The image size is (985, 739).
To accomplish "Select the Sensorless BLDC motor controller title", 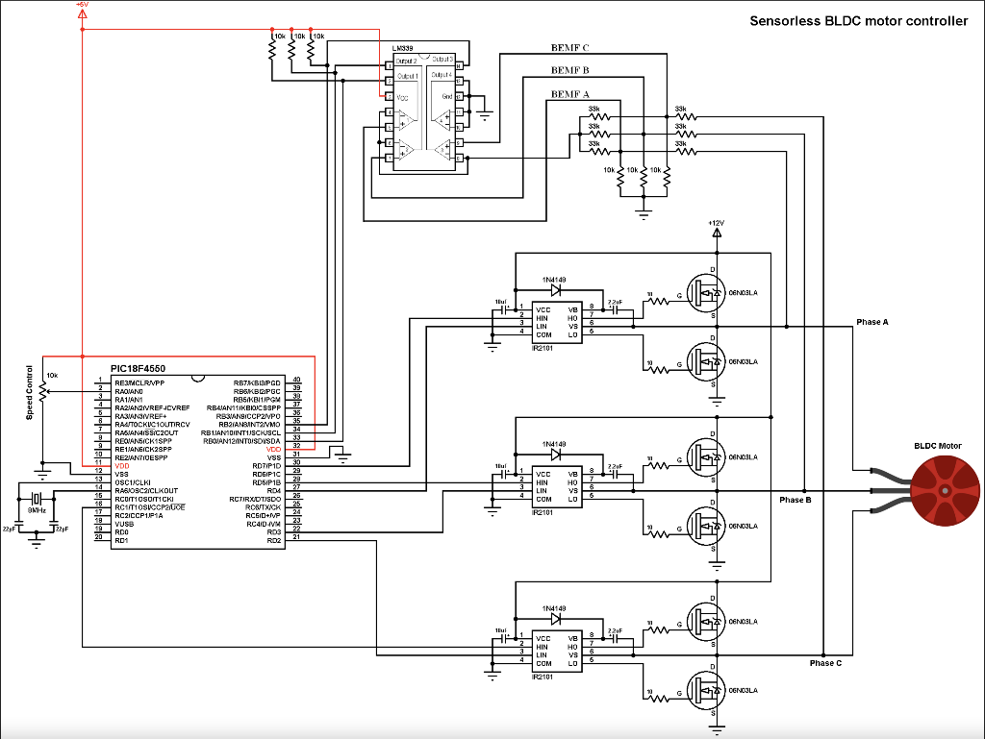I will tap(859, 21).
